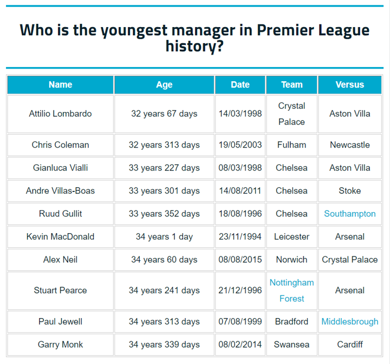This screenshot has height=364, width=390.
Task: Click the Paul Jewell name cell
Action: [x=60, y=321]
